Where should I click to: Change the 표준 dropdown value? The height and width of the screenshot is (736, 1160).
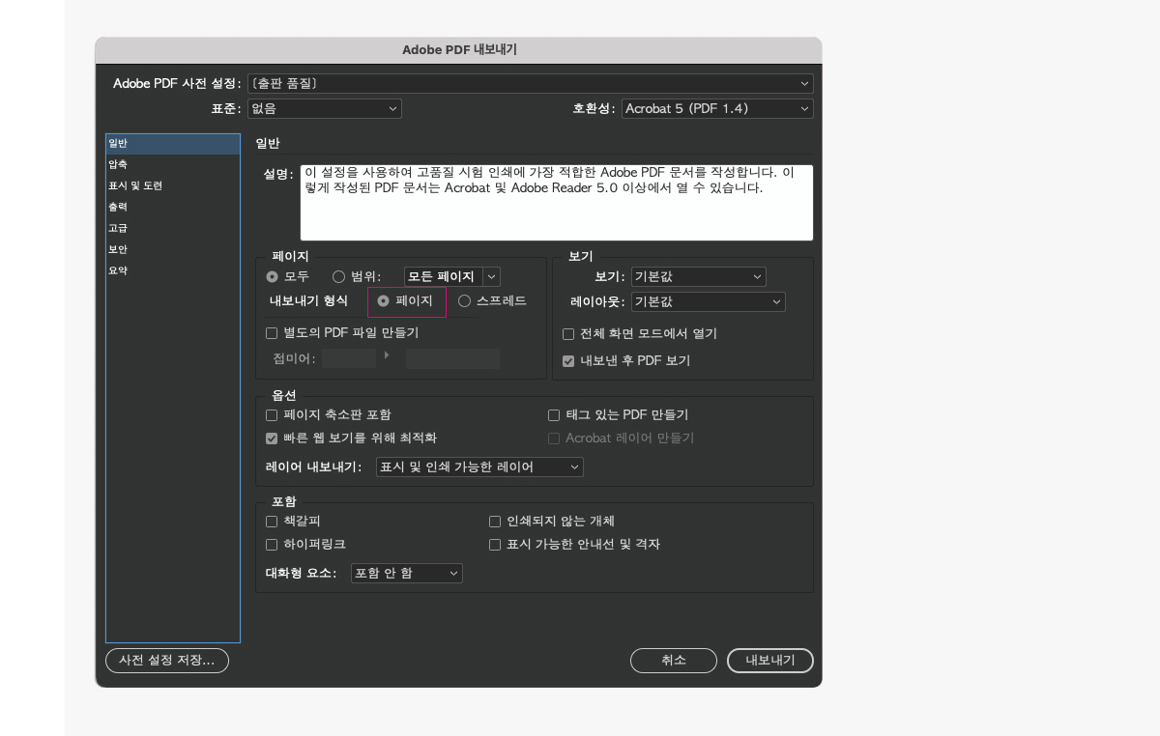pos(324,108)
